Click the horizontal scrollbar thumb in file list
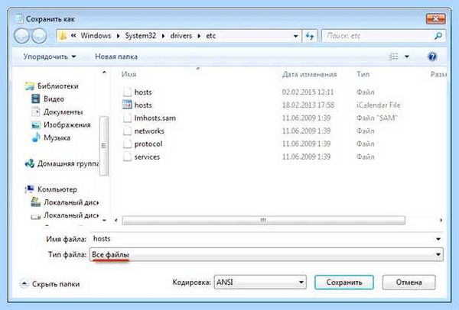Viewport: 459px width, 310px height. tap(263, 221)
